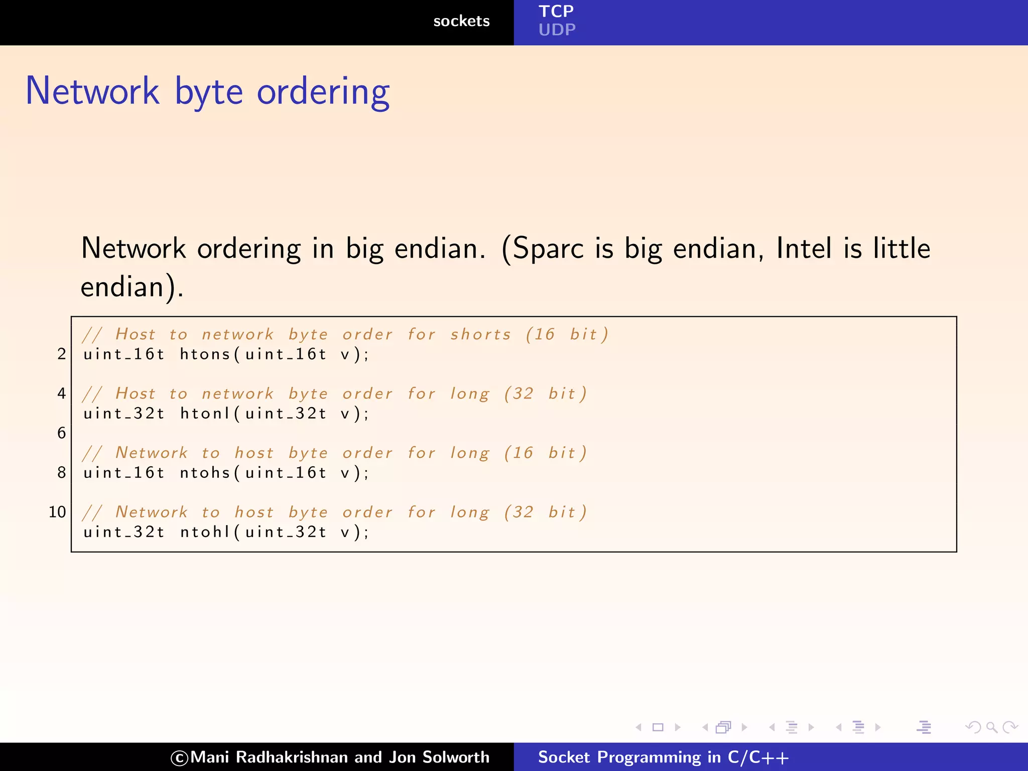This screenshot has width=1028, height=771.
Task: Click the line number 10
Action: point(57,512)
